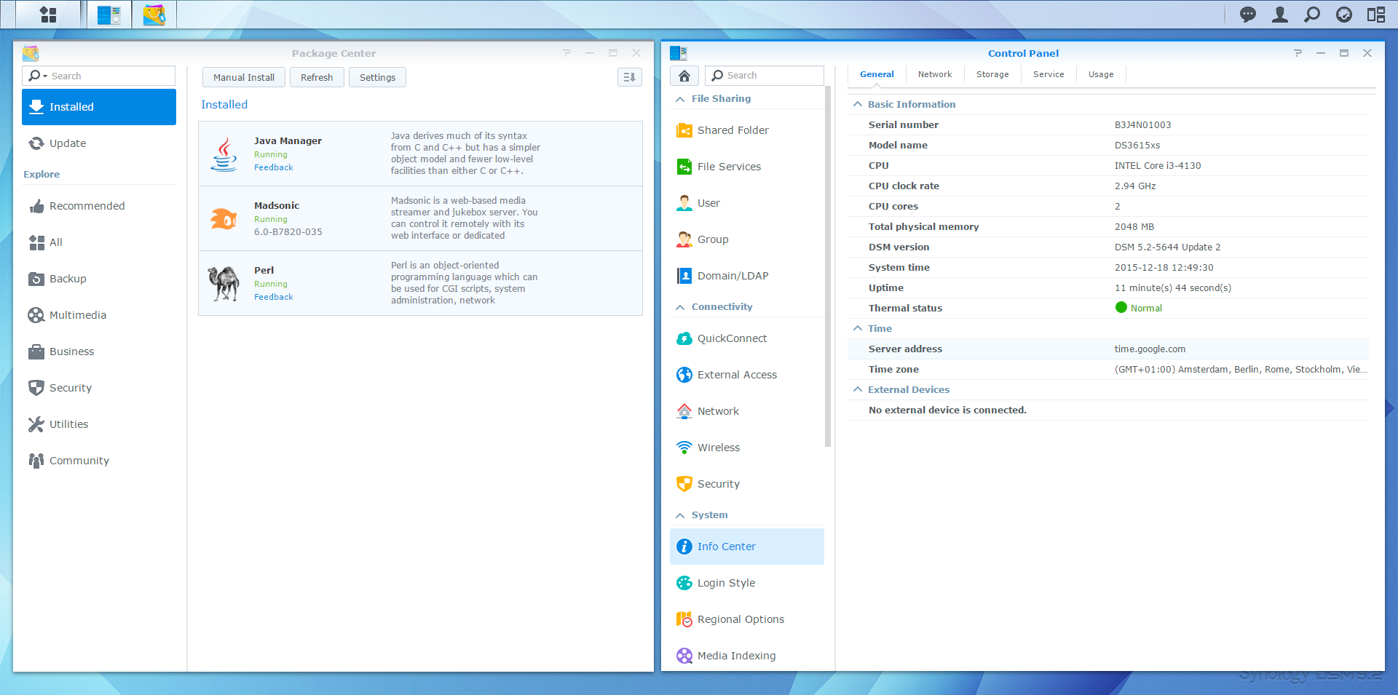Select Update in Package Center sidebar
Image resolution: width=1398 pixels, height=695 pixels.
(x=68, y=143)
